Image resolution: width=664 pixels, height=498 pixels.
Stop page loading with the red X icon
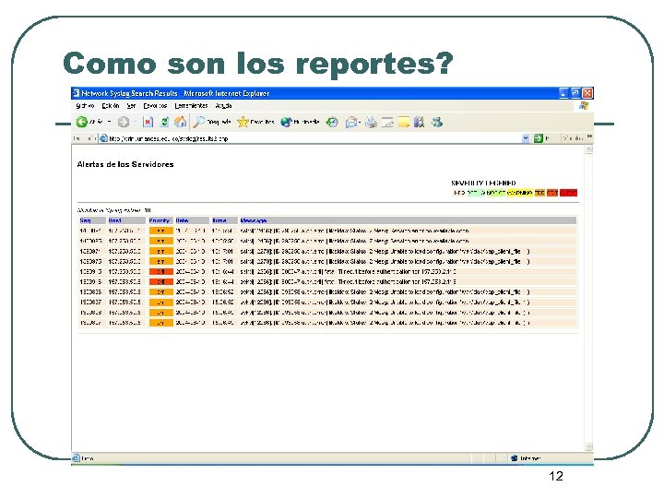click(x=148, y=122)
